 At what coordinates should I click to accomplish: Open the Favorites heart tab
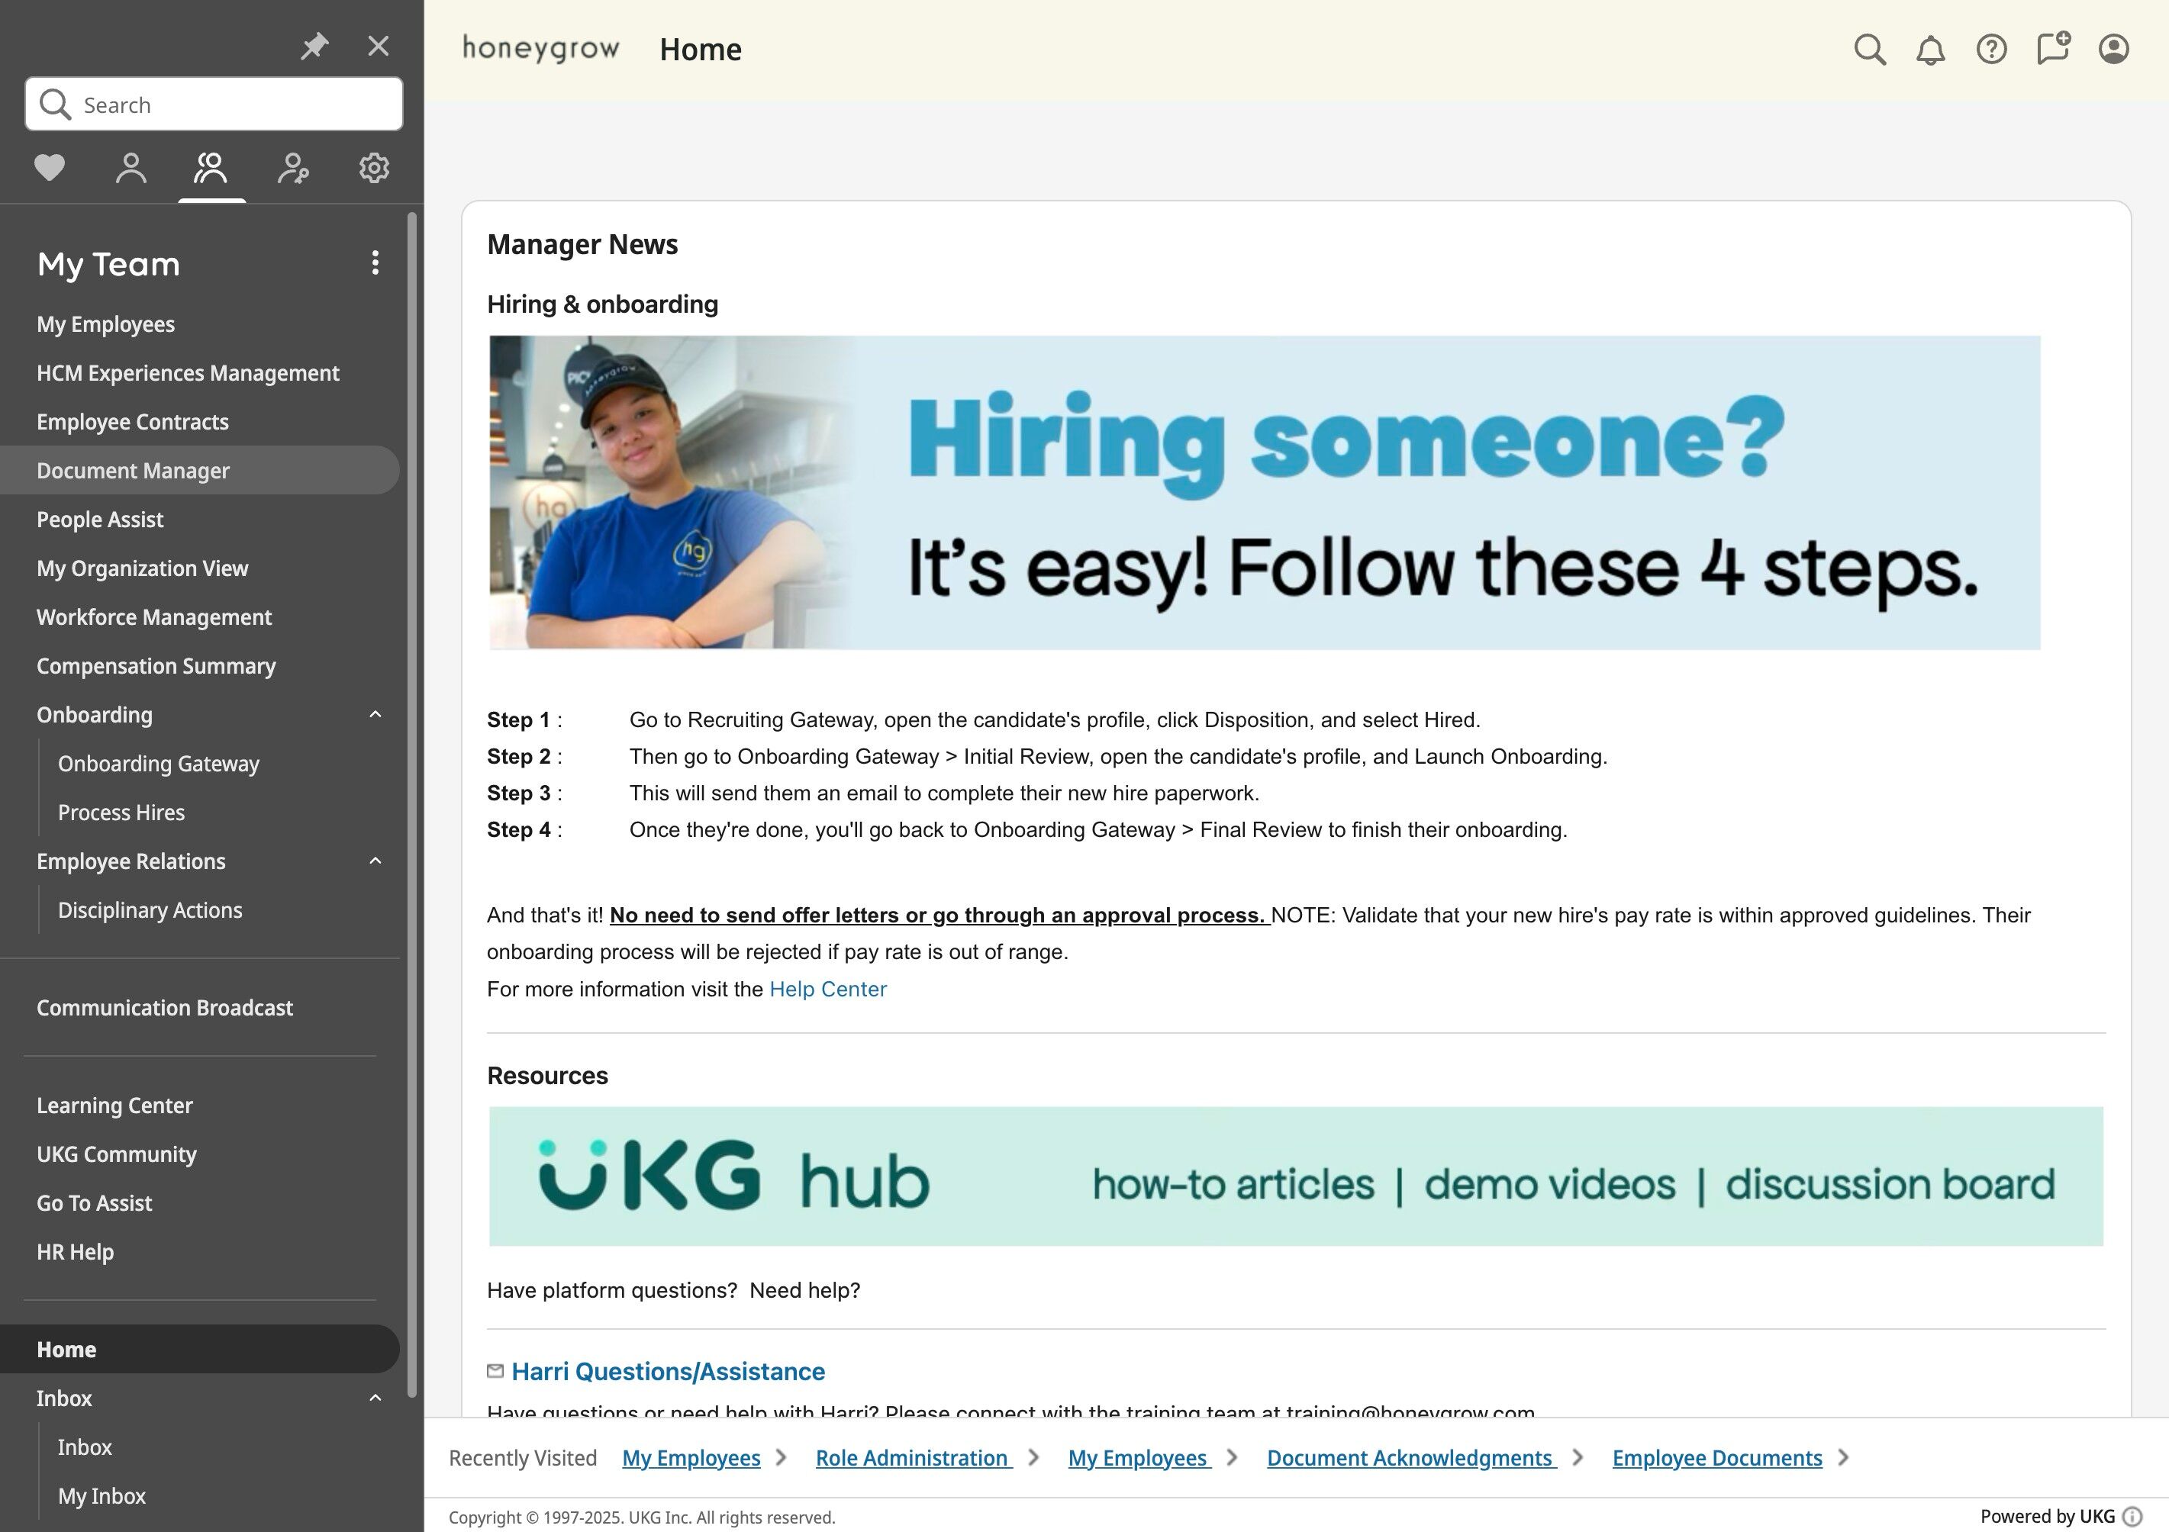click(x=49, y=168)
